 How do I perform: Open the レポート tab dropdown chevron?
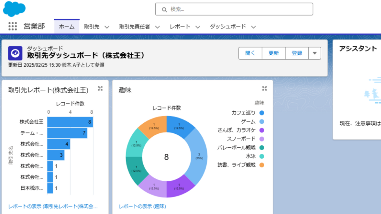(198, 27)
